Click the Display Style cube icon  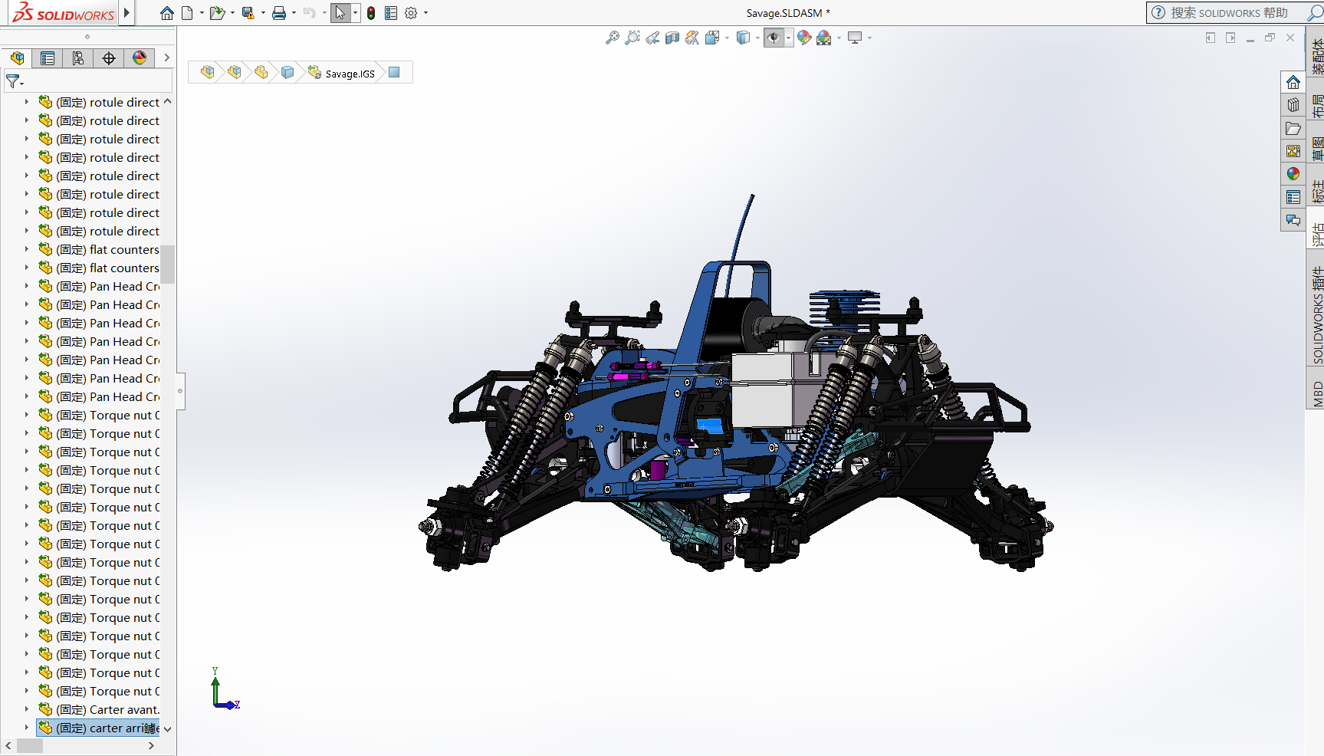point(743,38)
